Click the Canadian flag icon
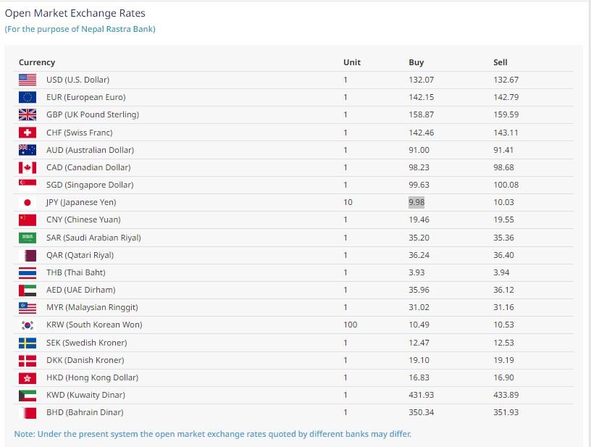591x447 pixels. pos(28,167)
